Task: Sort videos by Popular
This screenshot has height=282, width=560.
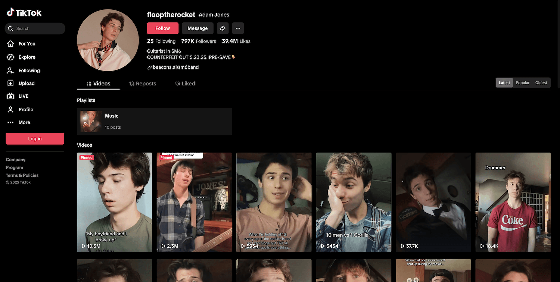Action: (522, 83)
